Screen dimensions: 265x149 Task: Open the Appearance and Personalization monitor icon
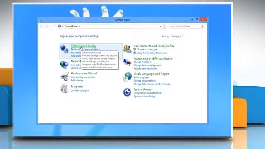click(x=127, y=62)
